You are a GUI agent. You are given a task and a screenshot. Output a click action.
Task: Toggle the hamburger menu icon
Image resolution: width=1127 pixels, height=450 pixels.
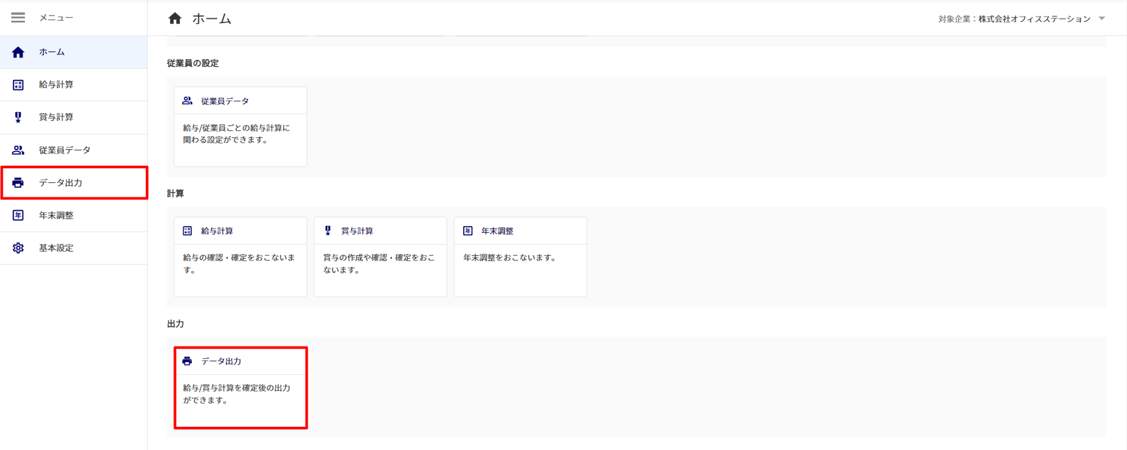[18, 17]
